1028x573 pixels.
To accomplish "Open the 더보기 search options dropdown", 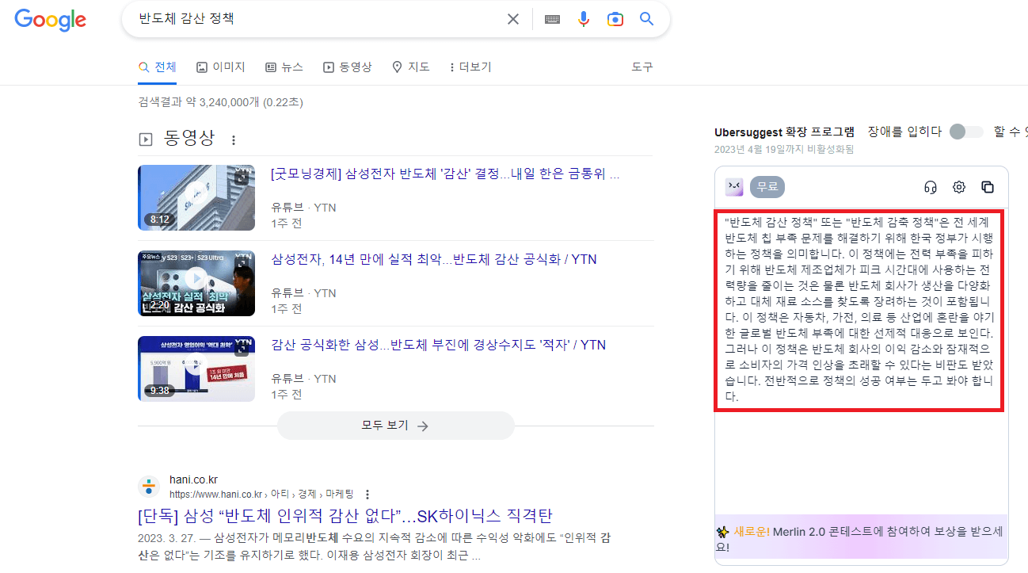I will pyautogui.click(x=470, y=67).
